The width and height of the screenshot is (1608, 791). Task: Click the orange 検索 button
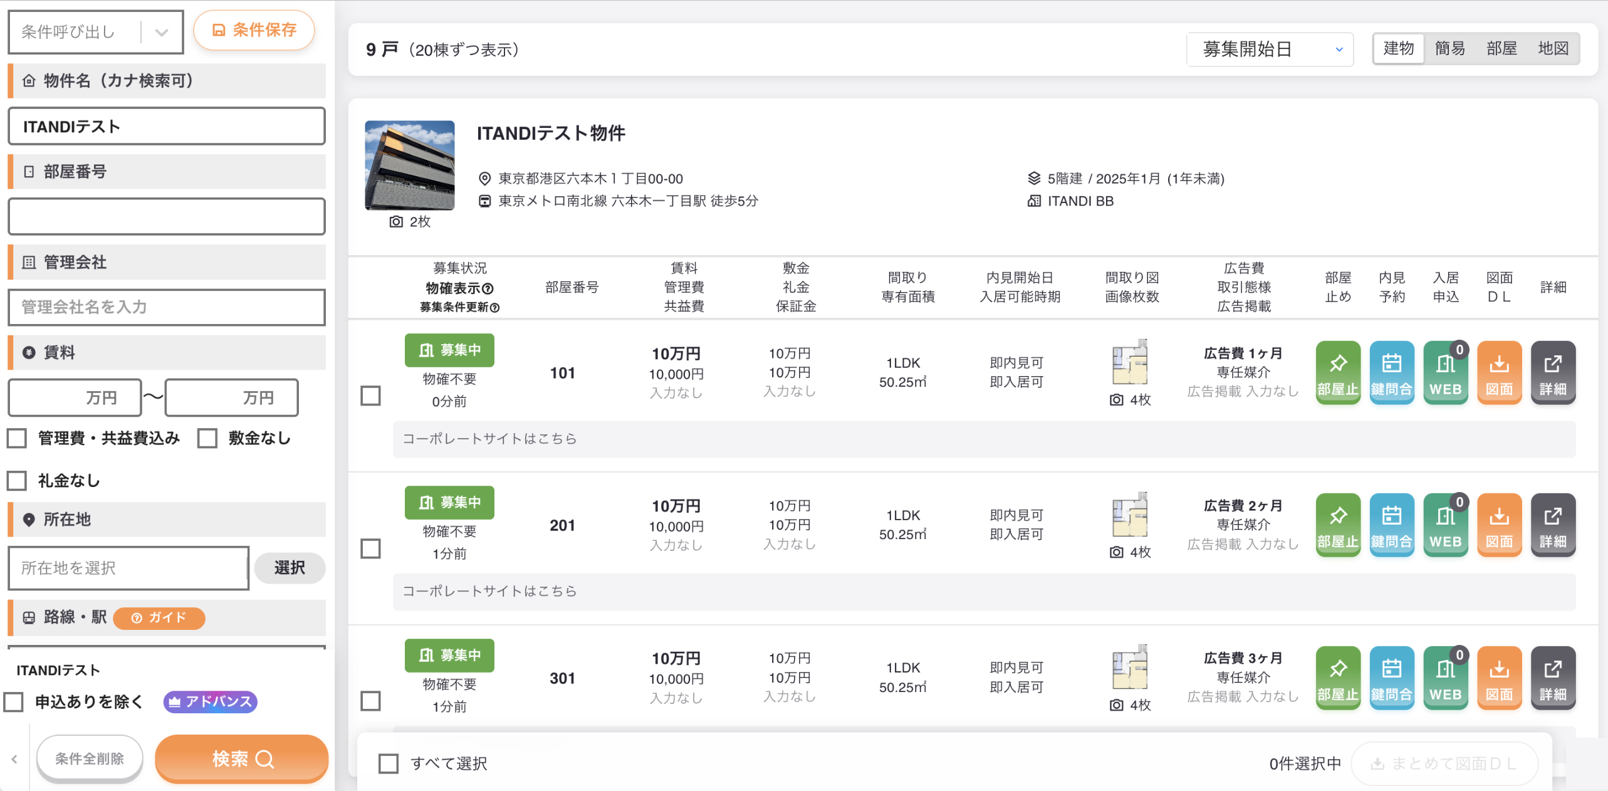point(242,758)
